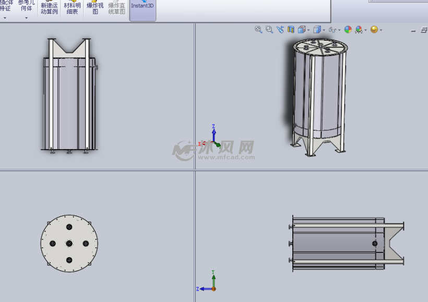Toggle the Section View tool
Screen dimensions: 428x302
tap(291, 30)
